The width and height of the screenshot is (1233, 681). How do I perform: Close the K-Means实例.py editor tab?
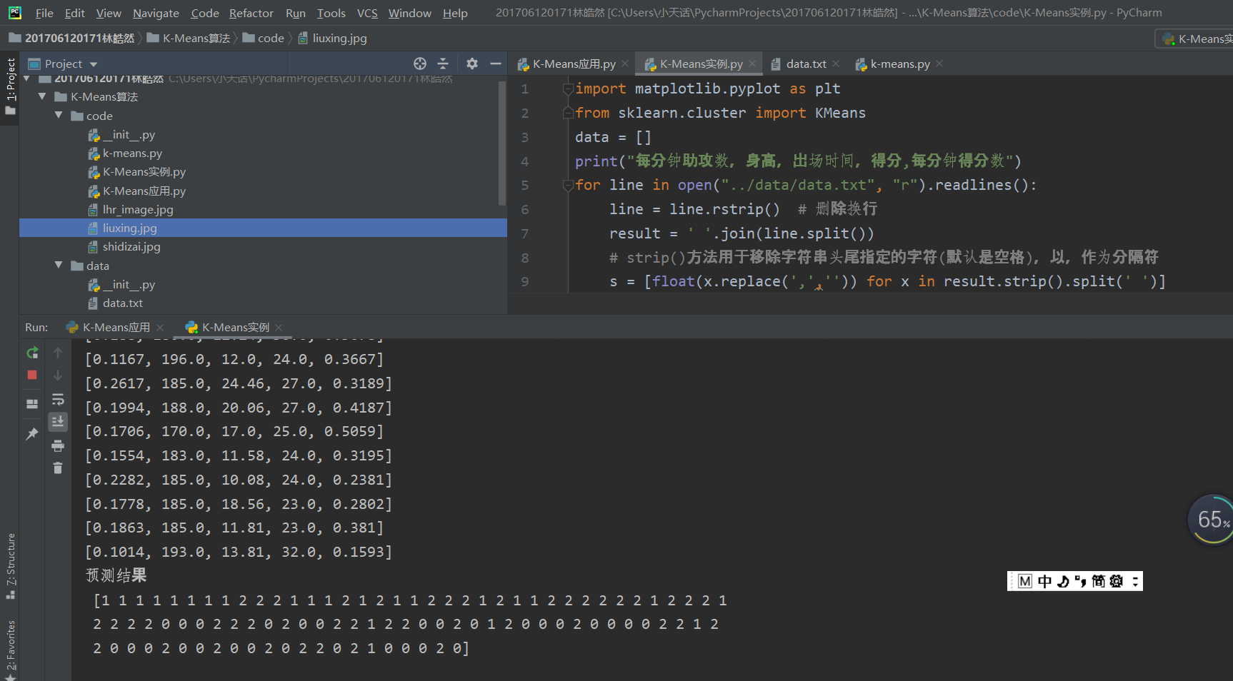coord(752,64)
